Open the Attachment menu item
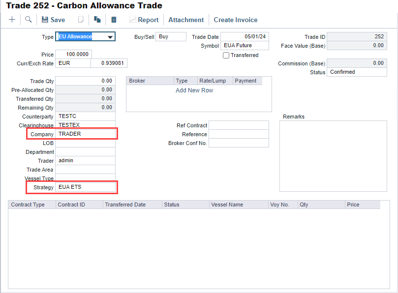Viewport: 398px width, 293px height. click(x=186, y=20)
